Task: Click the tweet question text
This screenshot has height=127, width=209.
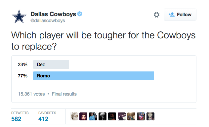Action: 103,41
